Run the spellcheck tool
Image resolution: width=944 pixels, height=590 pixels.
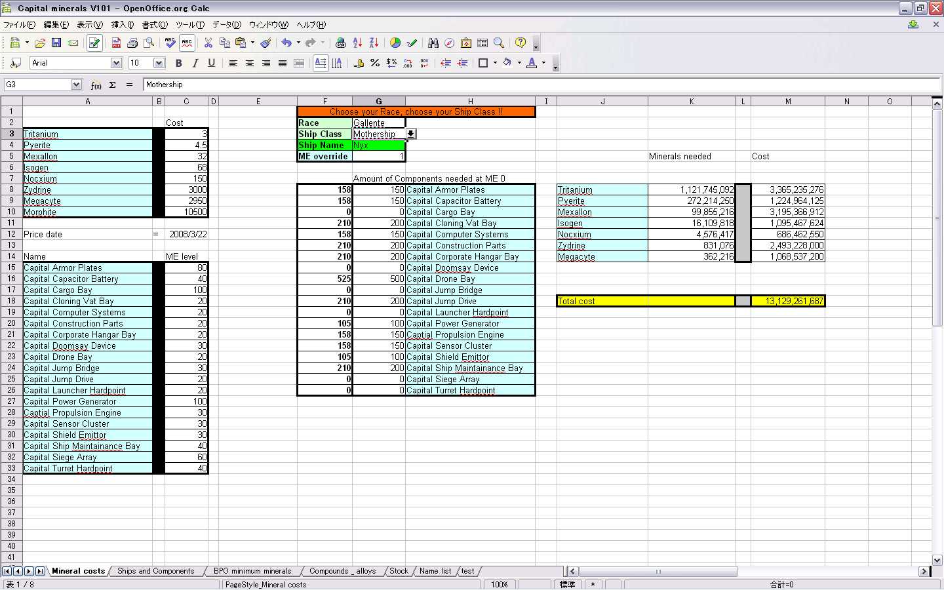point(170,43)
